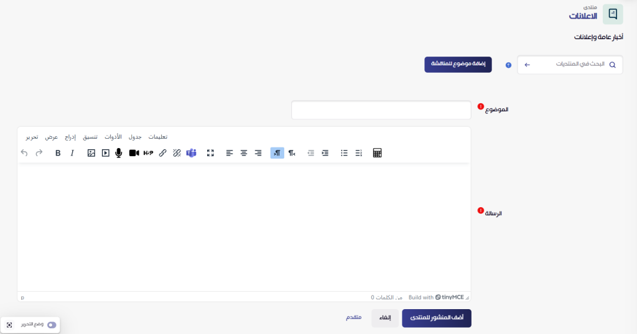Toggle bold formatting in the editor
Image resolution: width=637 pixels, height=334 pixels.
(58, 153)
